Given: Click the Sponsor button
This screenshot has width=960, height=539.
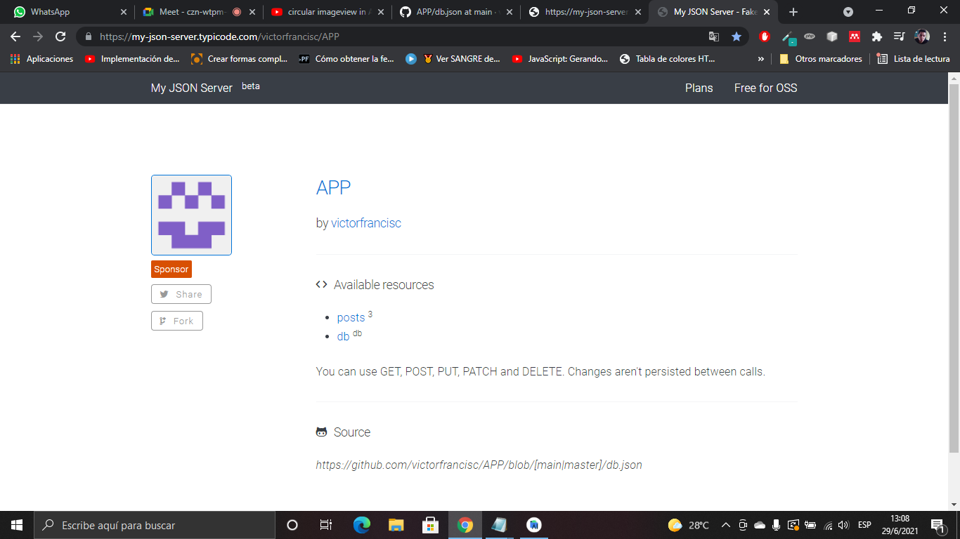Looking at the screenshot, I should pyautogui.click(x=171, y=269).
